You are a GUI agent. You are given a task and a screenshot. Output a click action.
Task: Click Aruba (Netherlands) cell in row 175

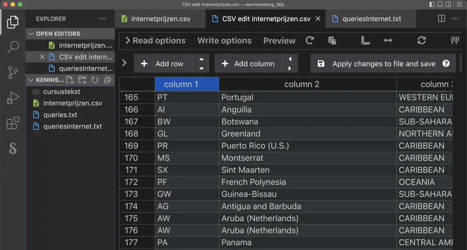click(308, 219)
